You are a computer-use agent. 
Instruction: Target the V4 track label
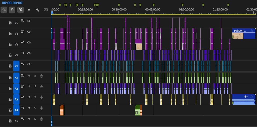(16, 34)
